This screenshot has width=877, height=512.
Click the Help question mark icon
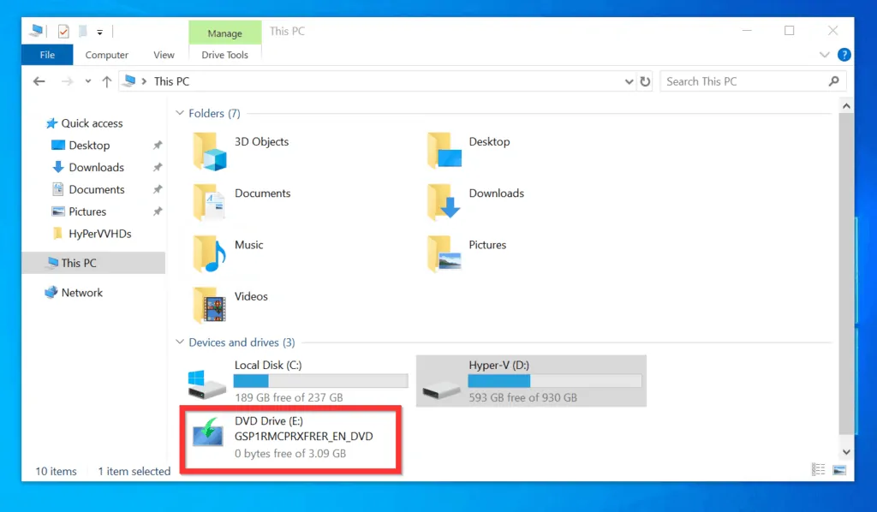pyautogui.click(x=844, y=55)
